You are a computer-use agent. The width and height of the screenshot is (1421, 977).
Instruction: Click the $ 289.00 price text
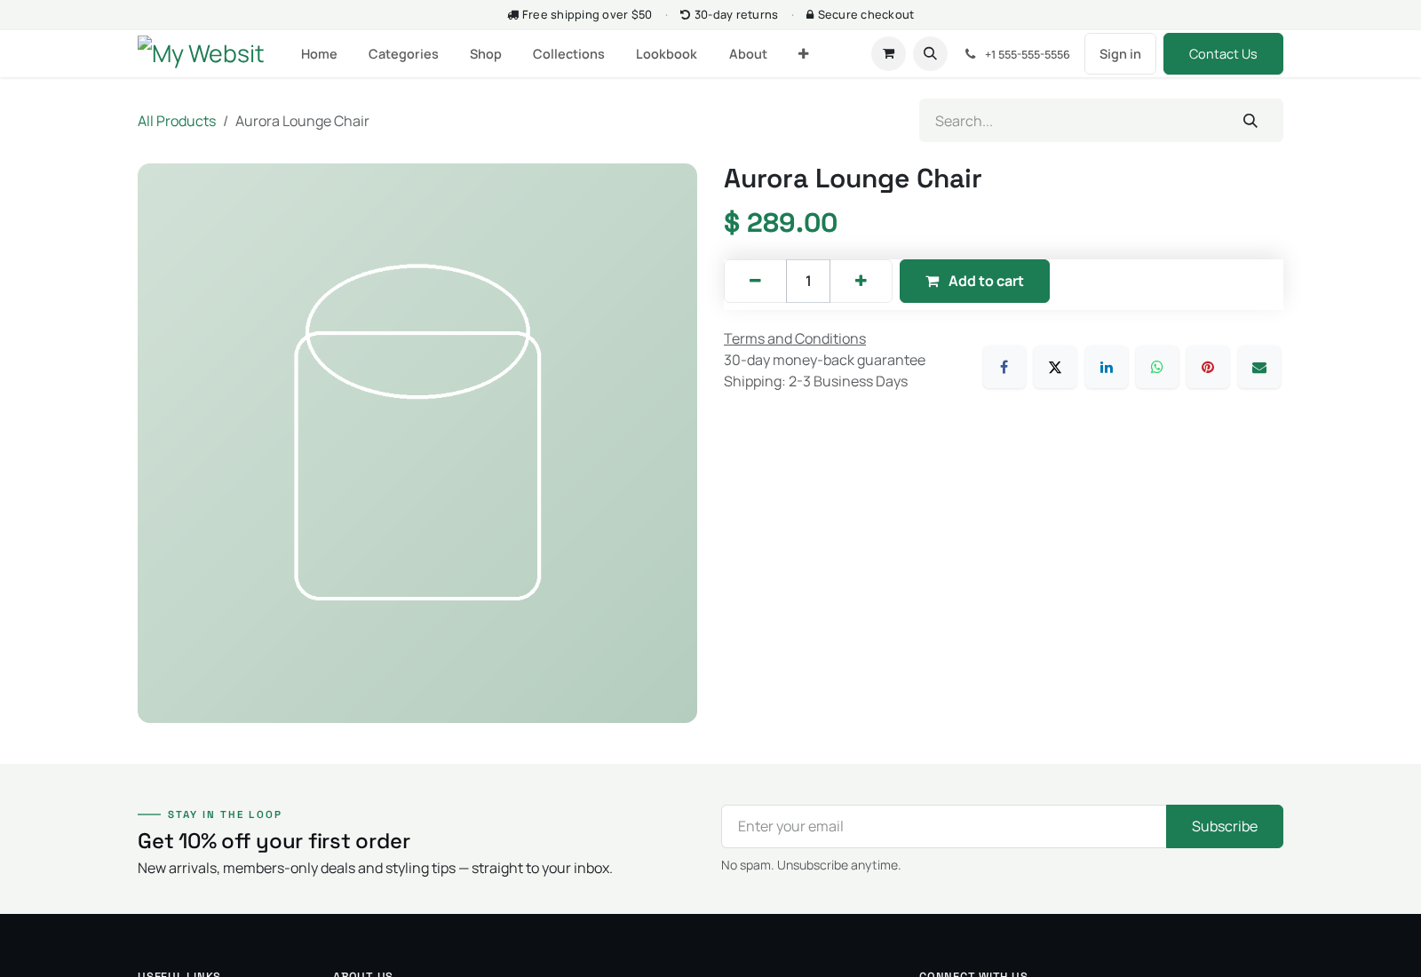(x=781, y=222)
